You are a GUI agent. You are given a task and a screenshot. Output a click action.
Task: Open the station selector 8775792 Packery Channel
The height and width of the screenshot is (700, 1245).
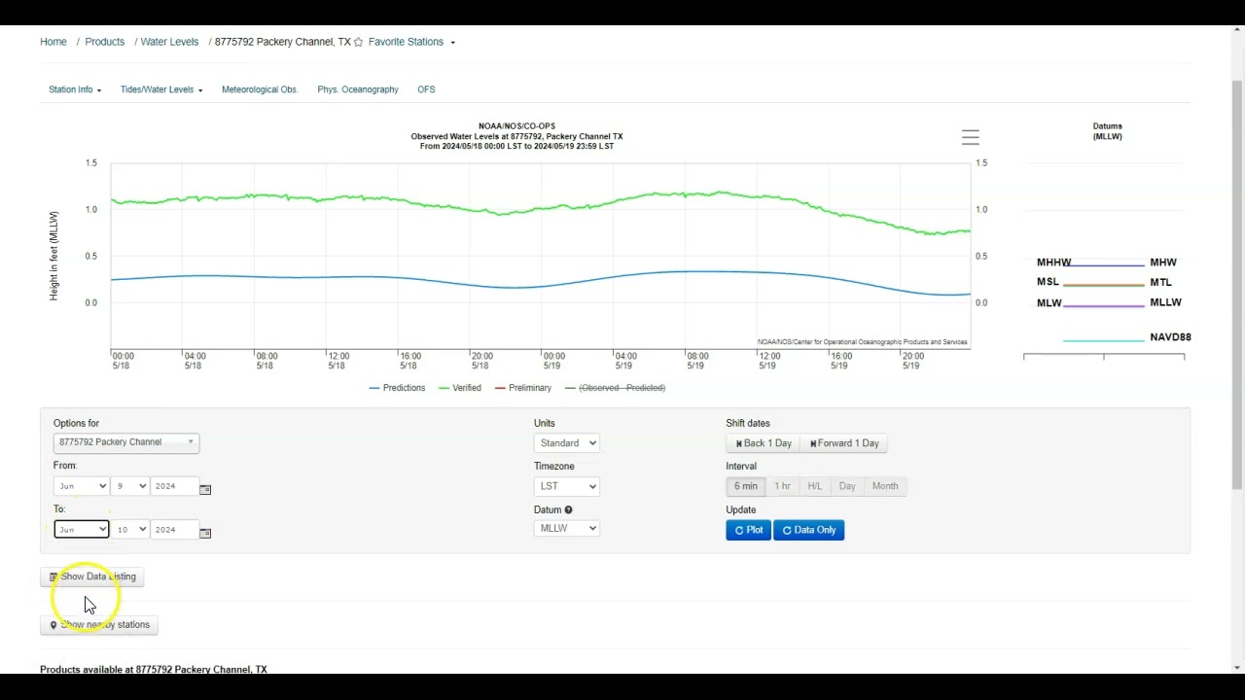[126, 442]
